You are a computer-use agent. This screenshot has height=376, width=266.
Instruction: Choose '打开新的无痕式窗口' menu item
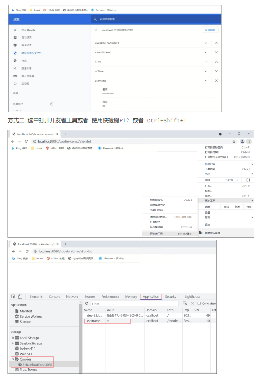(216, 157)
